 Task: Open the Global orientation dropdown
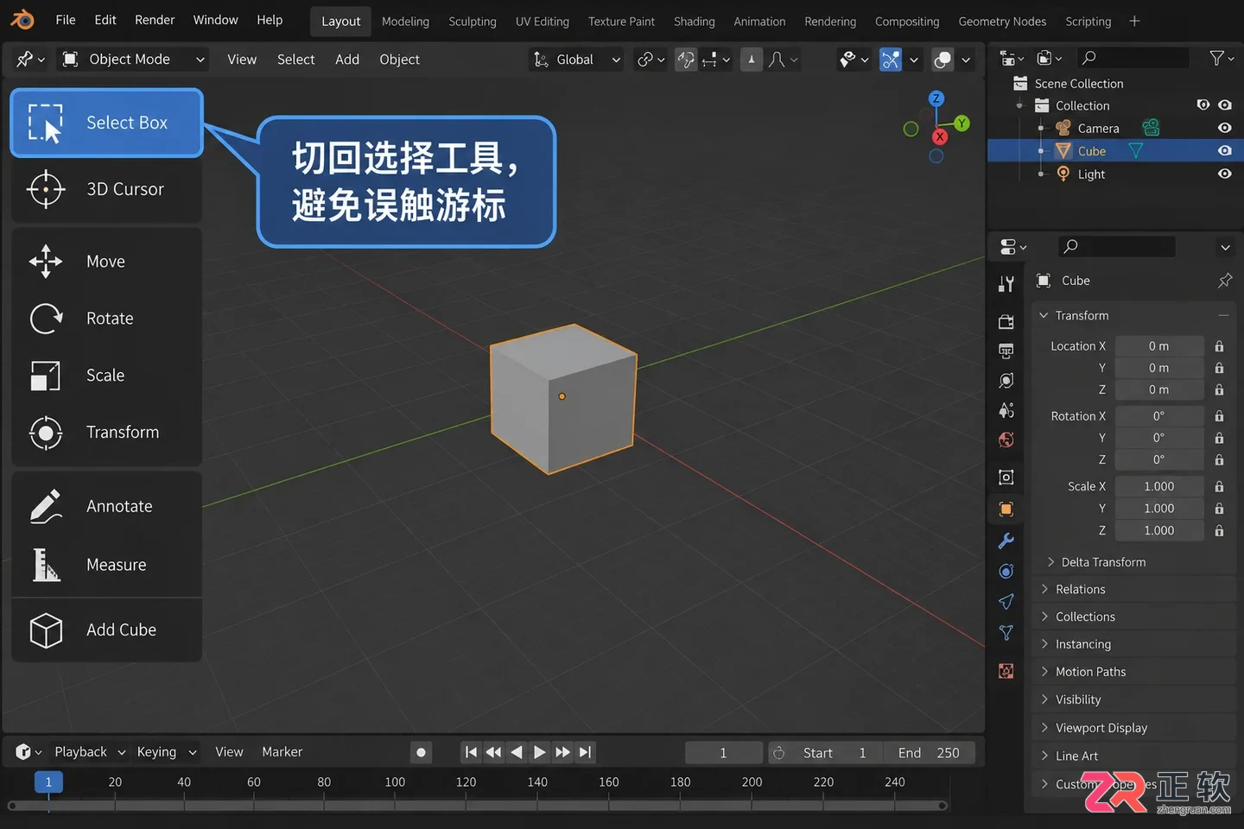pos(576,60)
